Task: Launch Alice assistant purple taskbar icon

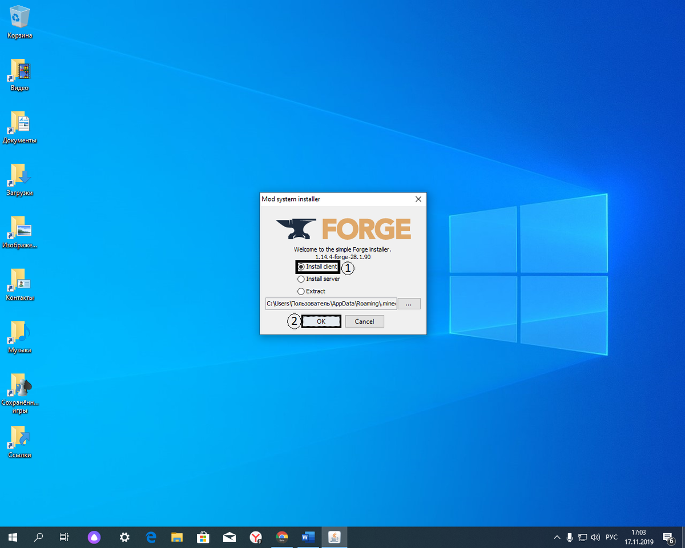Action: pos(94,537)
